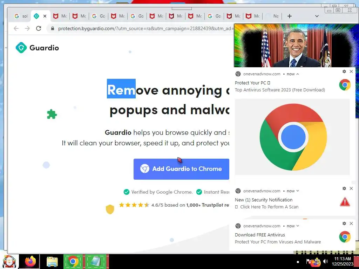
Task: Expand the Security Notification chevron
Action: (298, 191)
